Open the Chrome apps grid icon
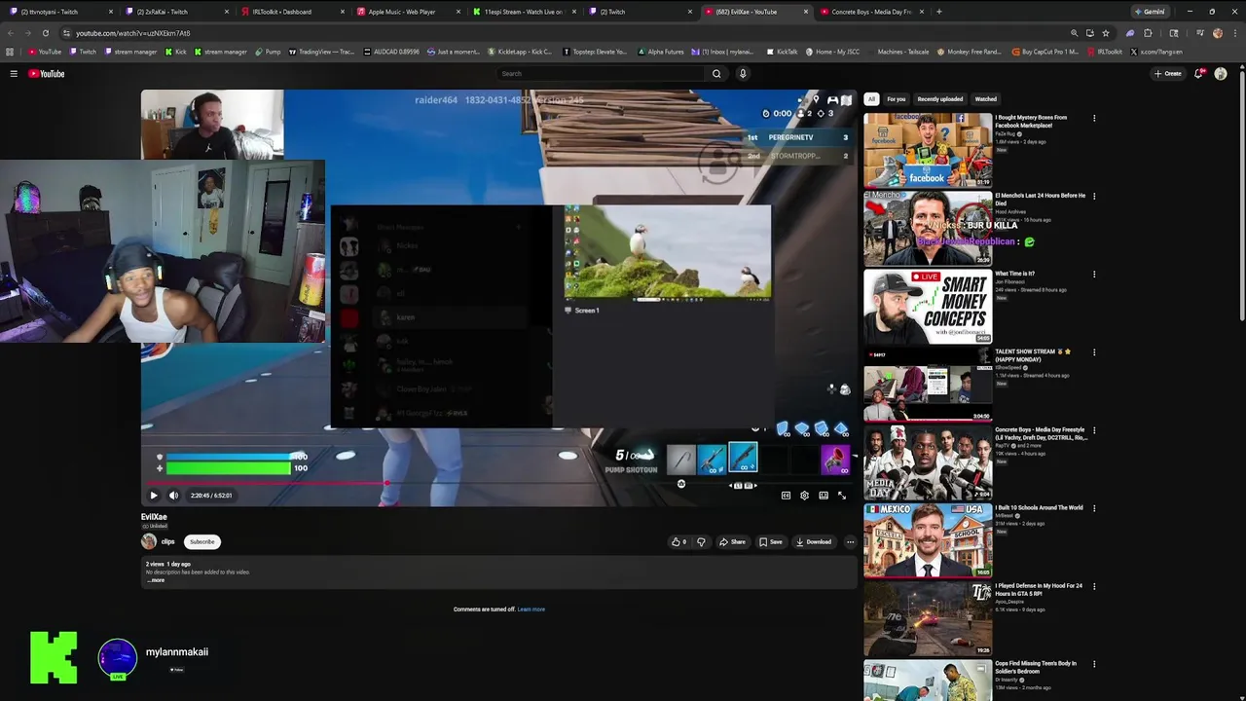The image size is (1246, 701). point(10,52)
